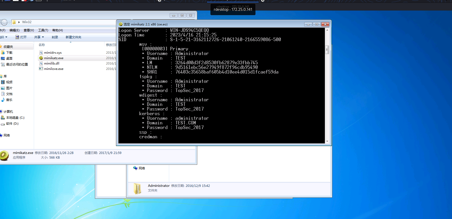Click 修改日期: 2016/12/9 15:42 in bottom pane
Viewport: 452px width, 219px height.
[191, 186]
